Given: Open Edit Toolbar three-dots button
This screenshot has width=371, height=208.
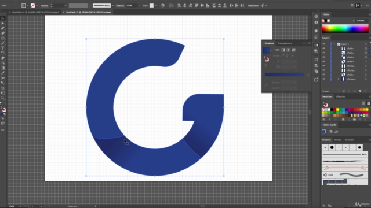Looking at the screenshot, I should (3, 130).
